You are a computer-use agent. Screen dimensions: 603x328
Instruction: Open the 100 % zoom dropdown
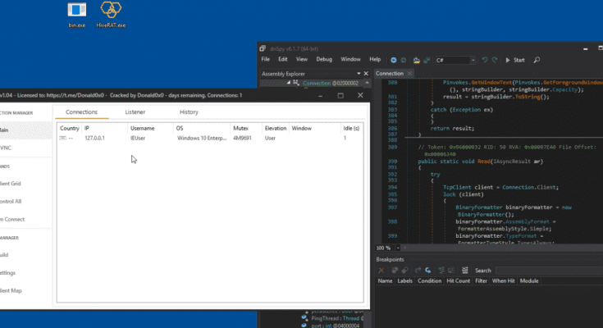coord(400,247)
